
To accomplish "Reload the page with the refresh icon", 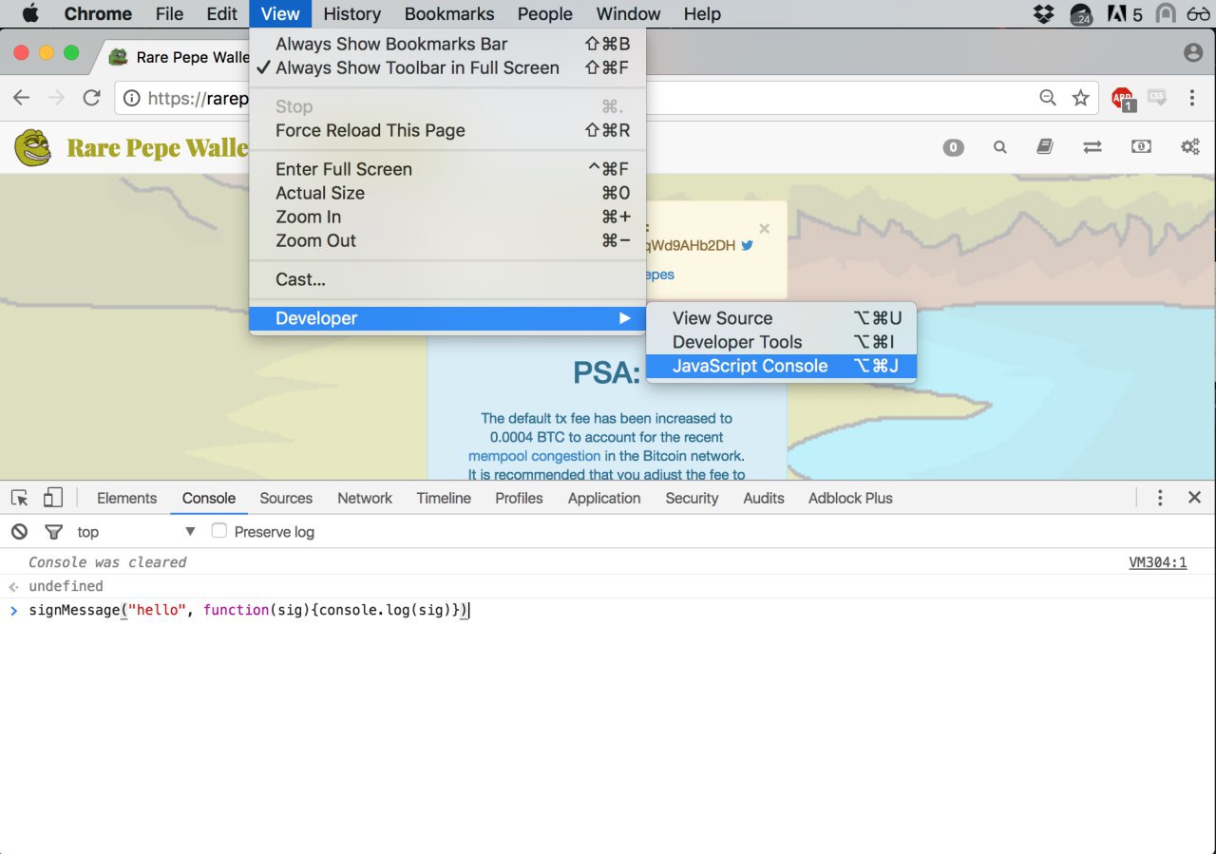I will 92,98.
